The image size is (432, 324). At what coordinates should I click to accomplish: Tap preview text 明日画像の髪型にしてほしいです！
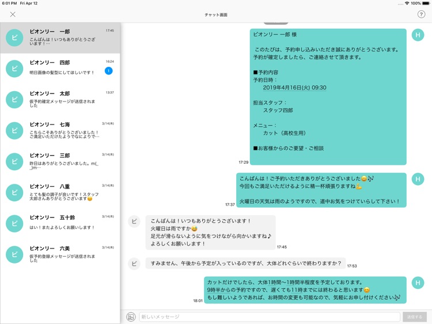click(x=62, y=73)
